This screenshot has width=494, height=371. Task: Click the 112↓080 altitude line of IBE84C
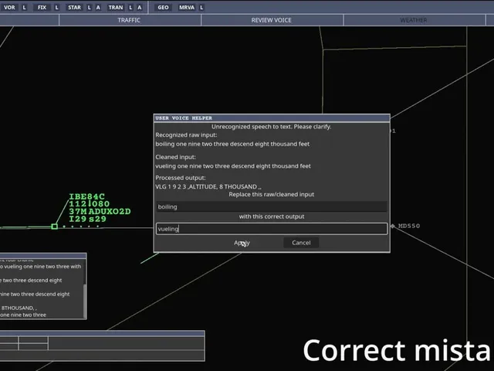click(90, 204)
